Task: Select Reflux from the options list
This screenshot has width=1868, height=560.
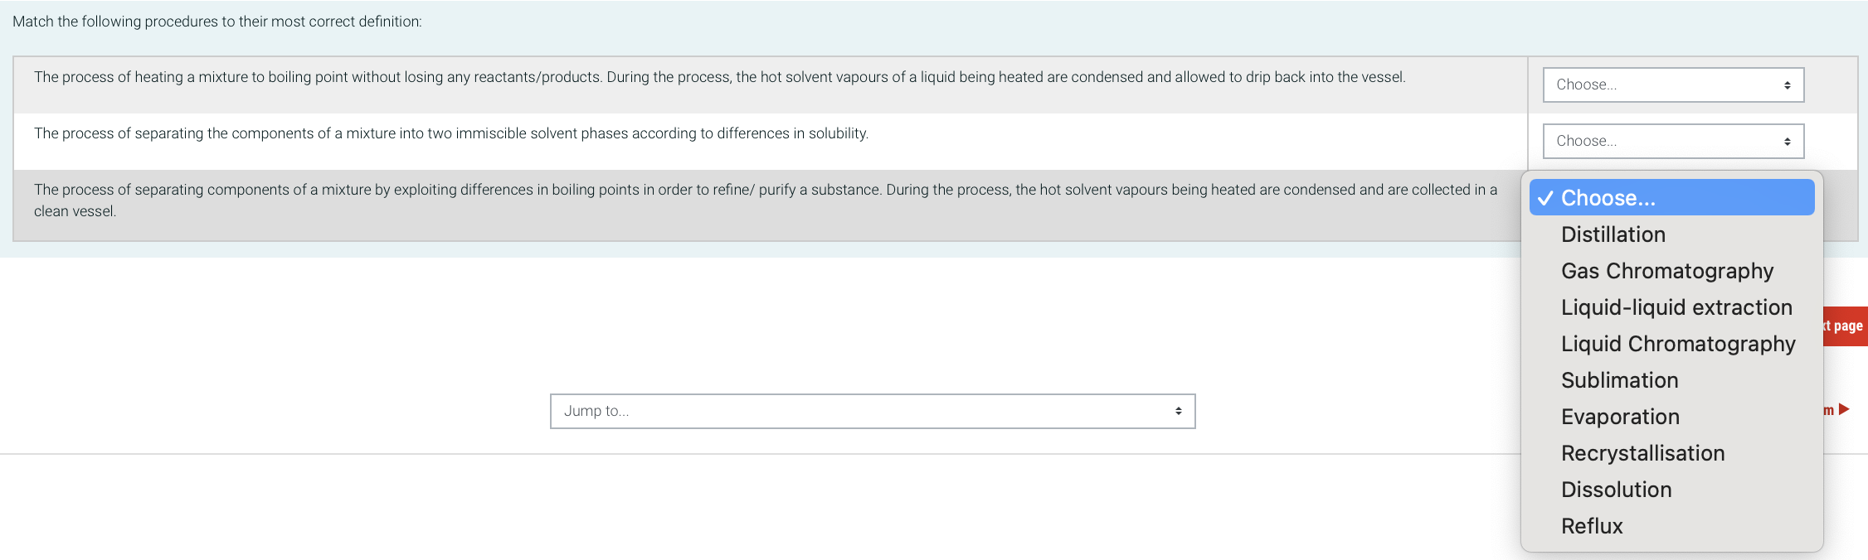Action: (1591, 526)
